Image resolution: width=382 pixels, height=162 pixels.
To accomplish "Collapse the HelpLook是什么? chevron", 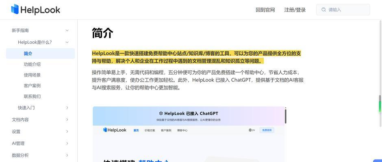I will tap(67, 42).
